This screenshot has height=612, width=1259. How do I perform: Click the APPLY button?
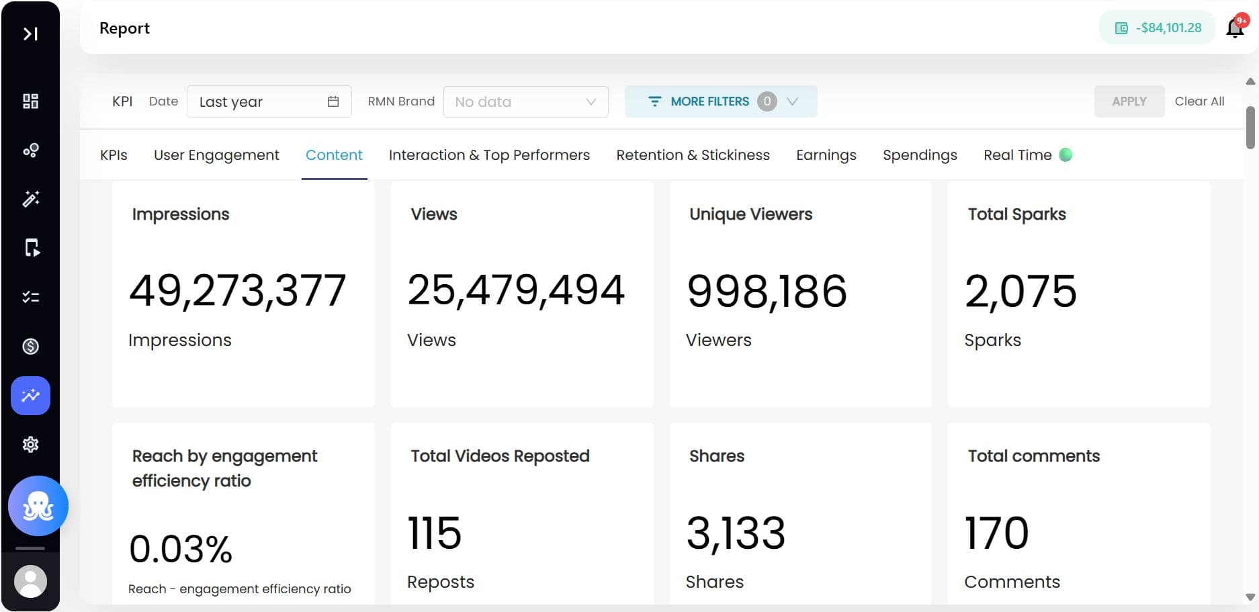point(1129,101)
